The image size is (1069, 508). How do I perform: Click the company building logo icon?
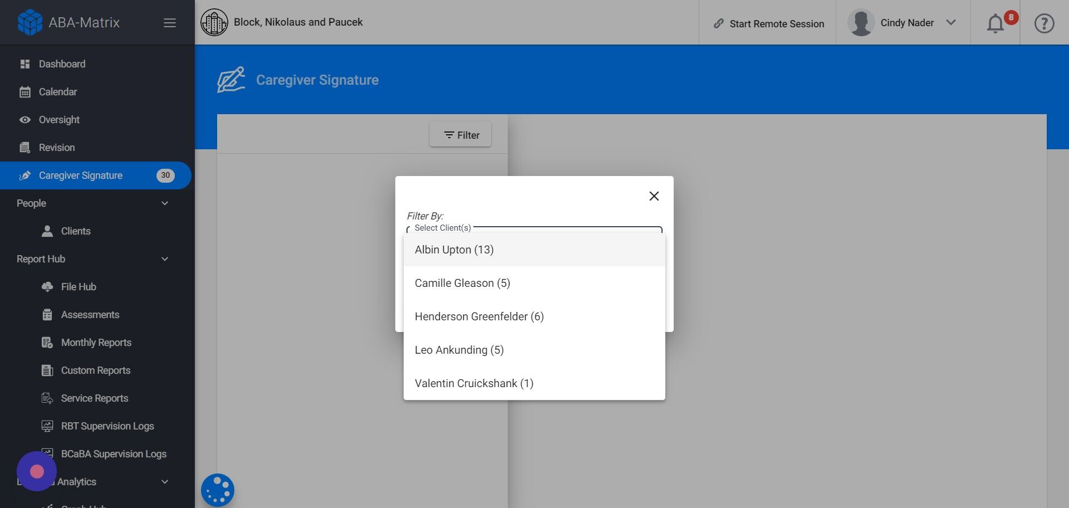click(214, 22)
